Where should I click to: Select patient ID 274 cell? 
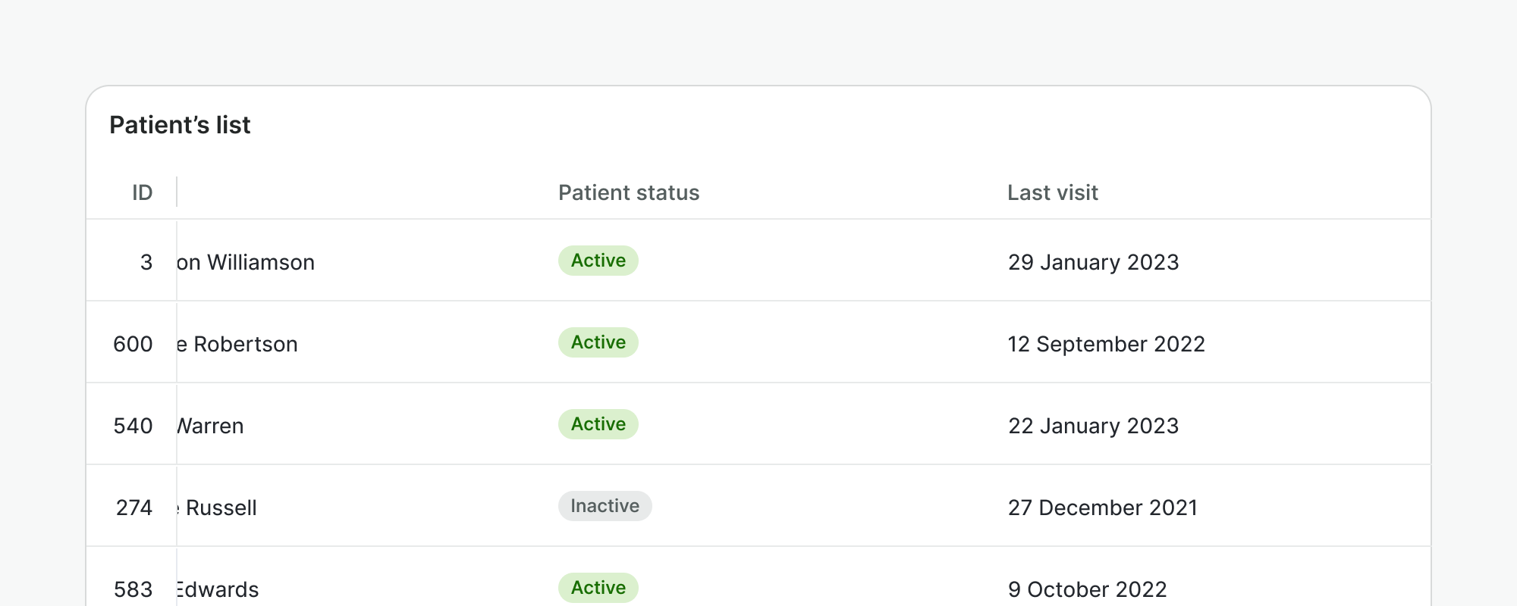tap(134, 508)
